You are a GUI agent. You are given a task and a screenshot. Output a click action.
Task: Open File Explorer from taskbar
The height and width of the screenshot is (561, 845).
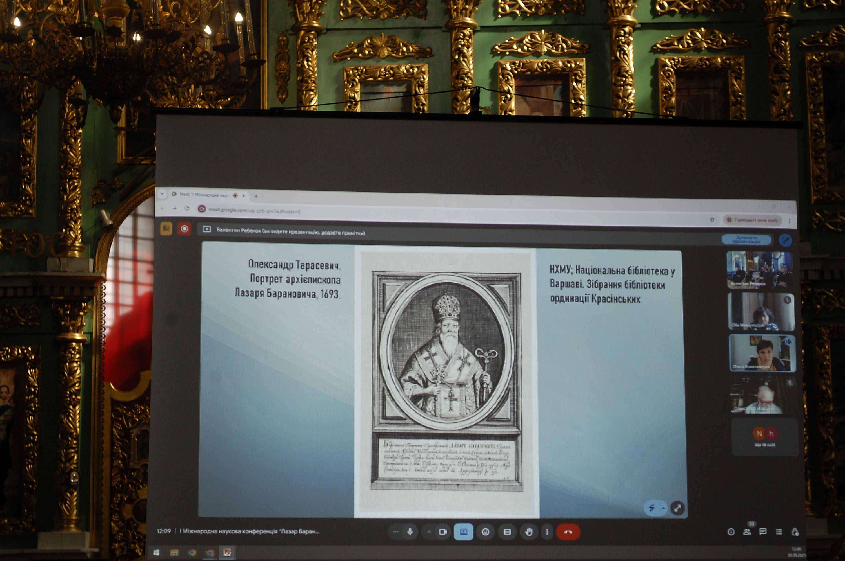click(174, 553)
